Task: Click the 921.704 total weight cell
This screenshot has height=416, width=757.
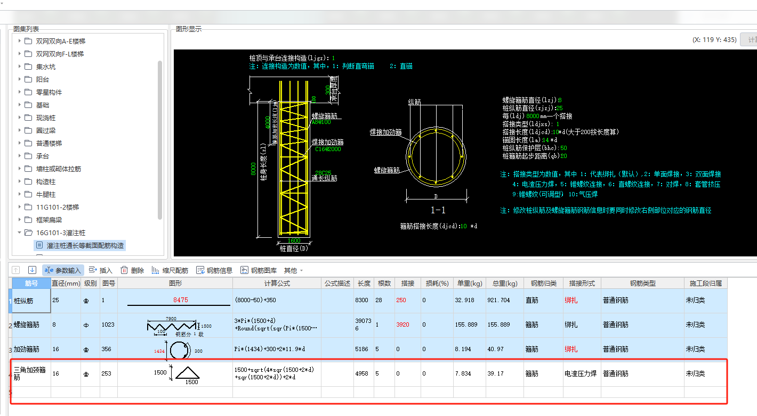Action: tap(504, 301)
